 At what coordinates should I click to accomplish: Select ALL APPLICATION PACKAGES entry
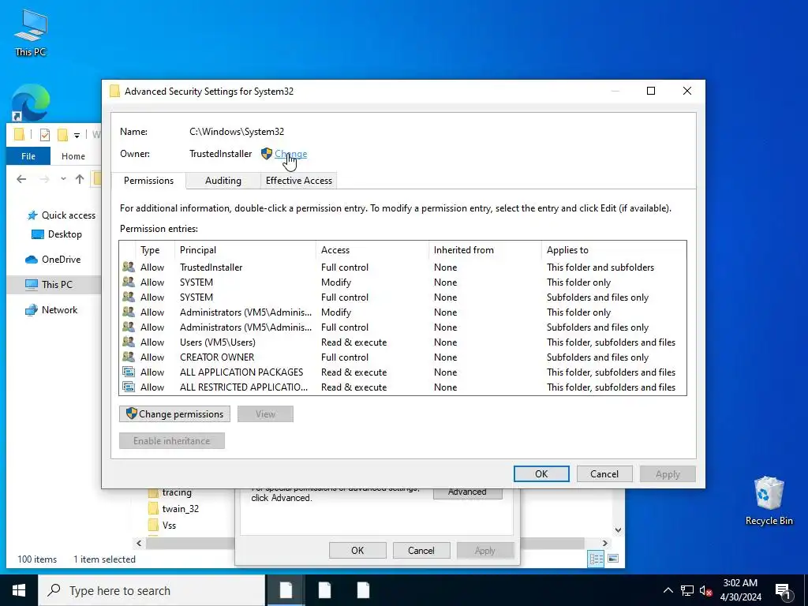[402, 372]
